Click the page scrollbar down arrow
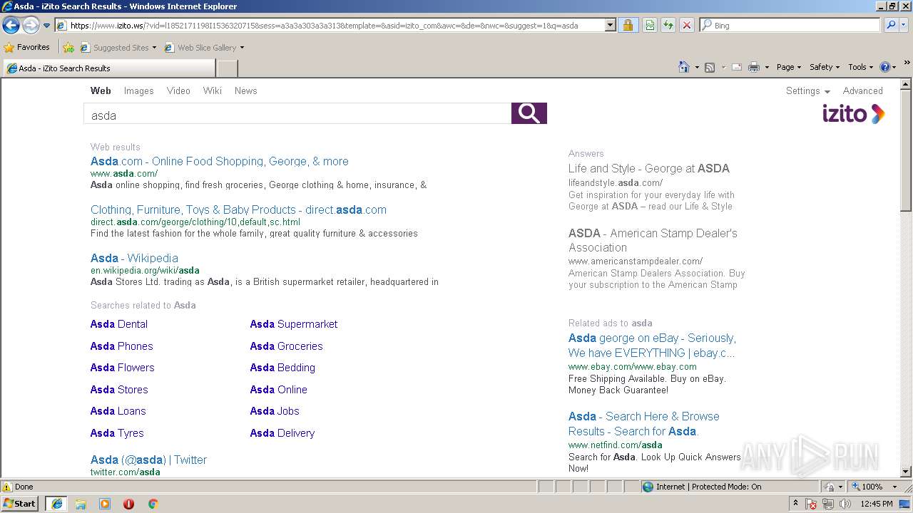This screenshot has height=513, width=913. (906, 471)
